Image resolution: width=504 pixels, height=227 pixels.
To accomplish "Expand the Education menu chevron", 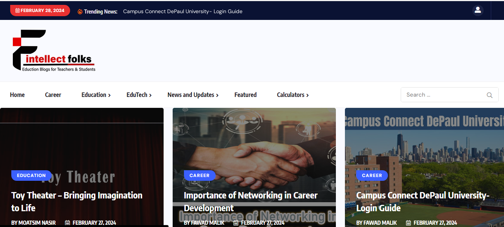I will coord(109,95).
